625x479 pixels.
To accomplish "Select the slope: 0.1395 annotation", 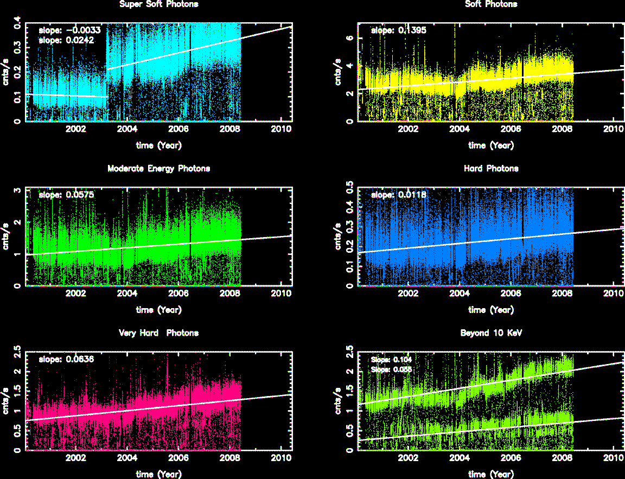I will click(x=398, y=30).
